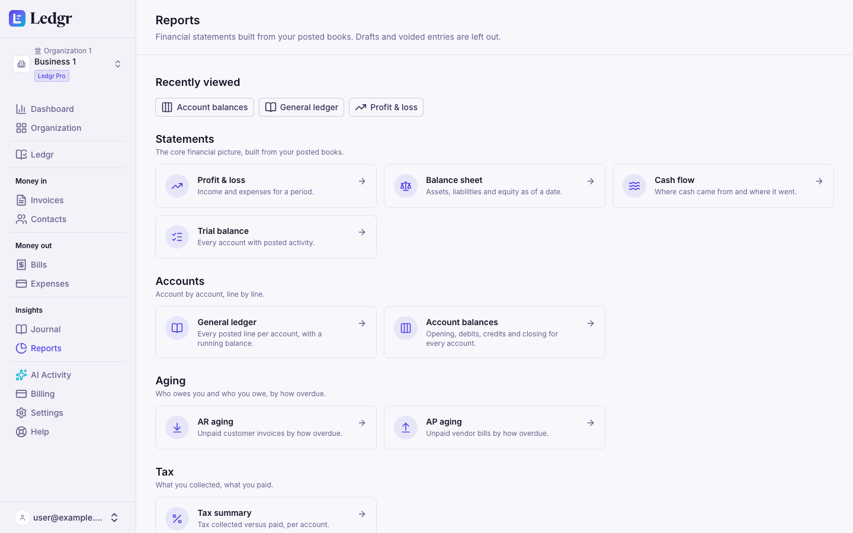Click the Billing card icon

[21, 394]
